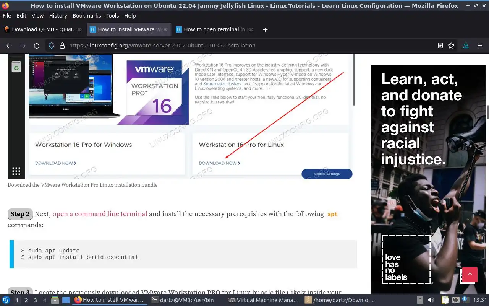Select the How to install VMware tab
This screenshot has height=306, width=489.
(129, 29)
